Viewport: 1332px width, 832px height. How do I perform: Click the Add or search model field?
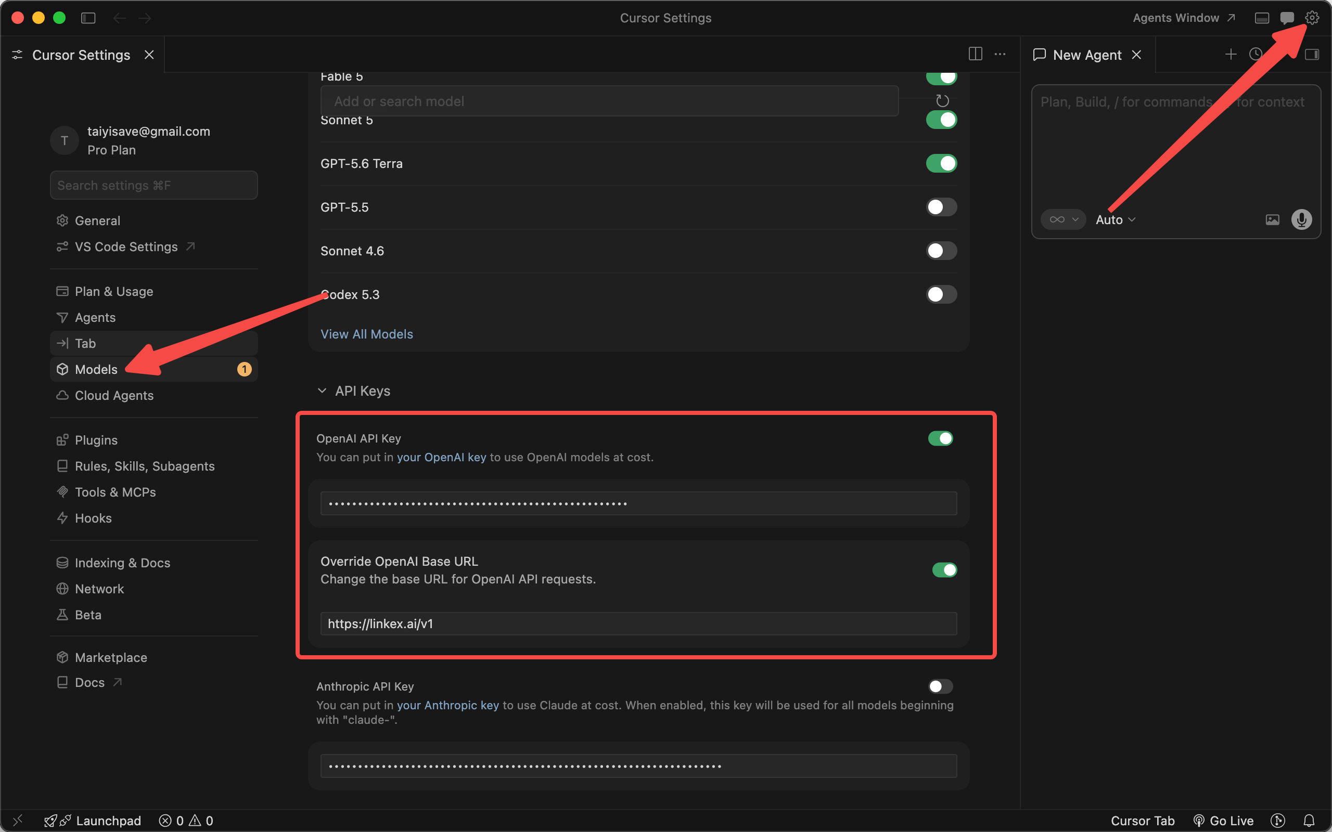tap(609, 101)
